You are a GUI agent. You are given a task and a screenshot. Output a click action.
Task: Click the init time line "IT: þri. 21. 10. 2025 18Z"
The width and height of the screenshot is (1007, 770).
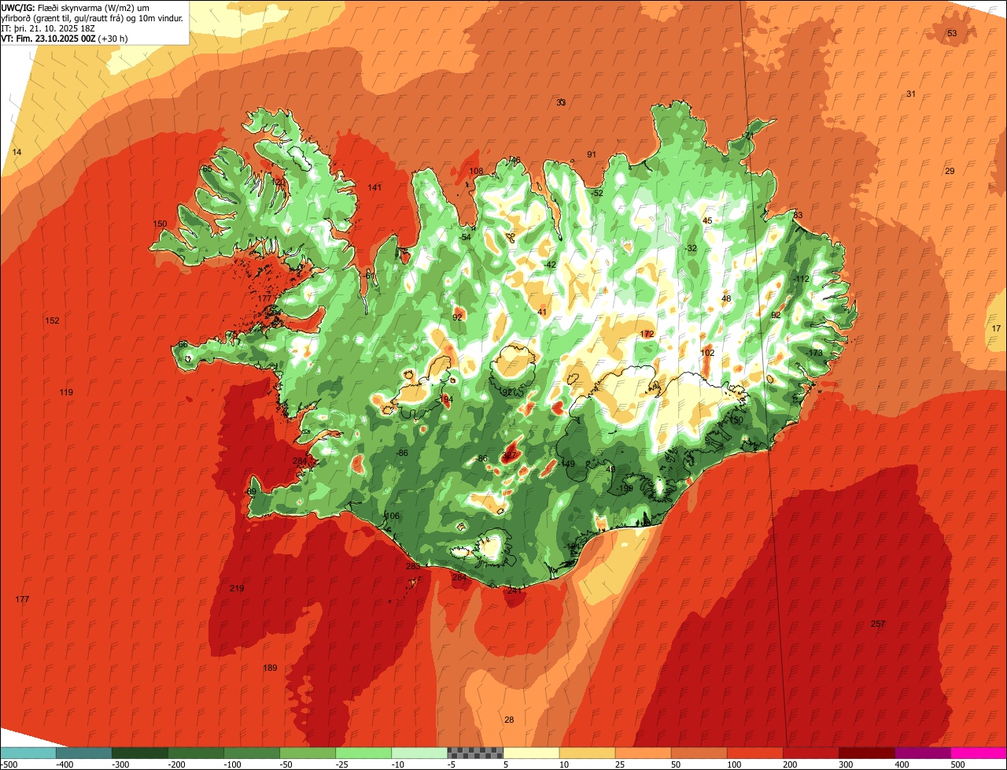[48, 28]
